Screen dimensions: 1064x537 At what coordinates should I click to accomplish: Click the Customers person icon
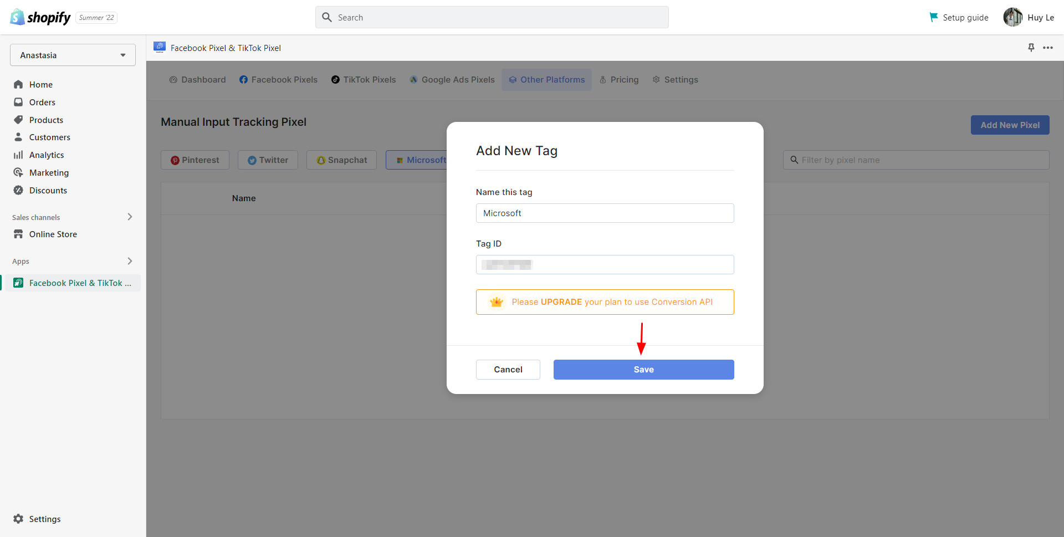pyautogui.click(x=18, y=137)
